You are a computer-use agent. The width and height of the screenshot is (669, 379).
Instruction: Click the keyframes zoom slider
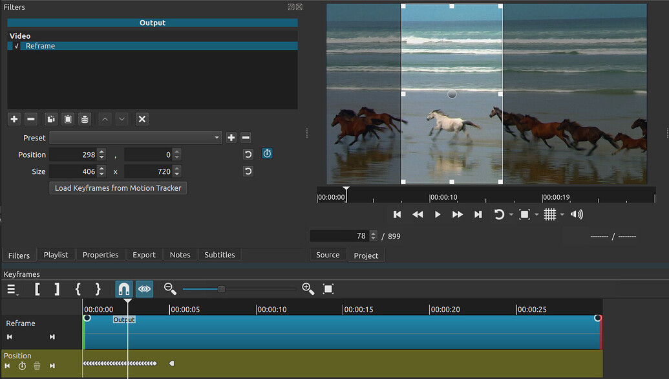click(x=239, y=289)
